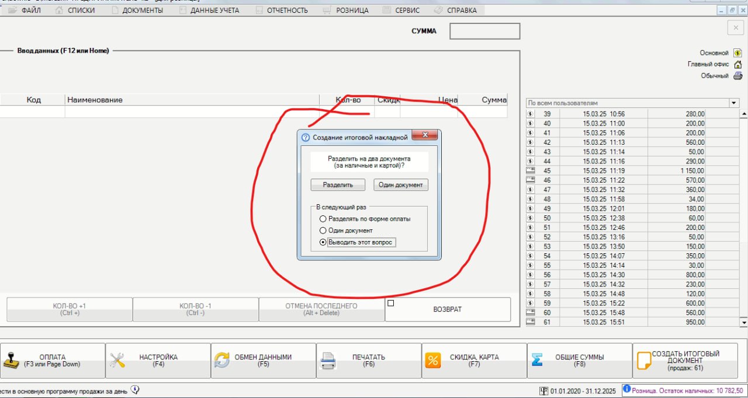Click the sigma icon for Общие суммы
The width and height of the screenshot is (748, 398).
[536, 360]
